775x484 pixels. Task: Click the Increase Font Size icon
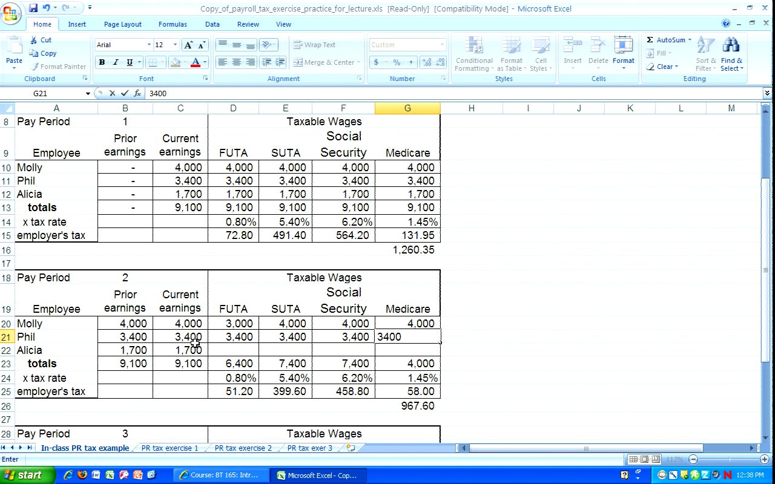[x=188, y=45]
